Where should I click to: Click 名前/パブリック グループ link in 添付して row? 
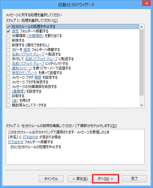click(x=41, y=59)
